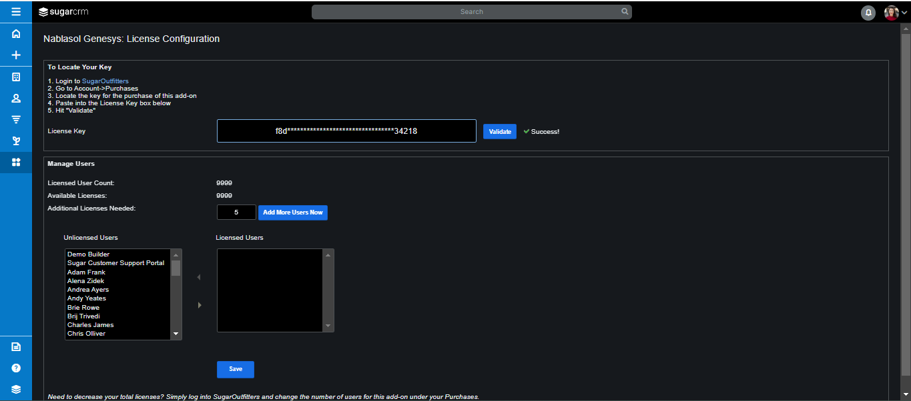Open Help question mark icon

16,368
